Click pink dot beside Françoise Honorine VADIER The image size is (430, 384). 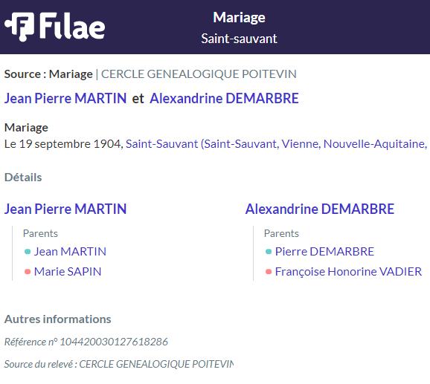point(269,272)
